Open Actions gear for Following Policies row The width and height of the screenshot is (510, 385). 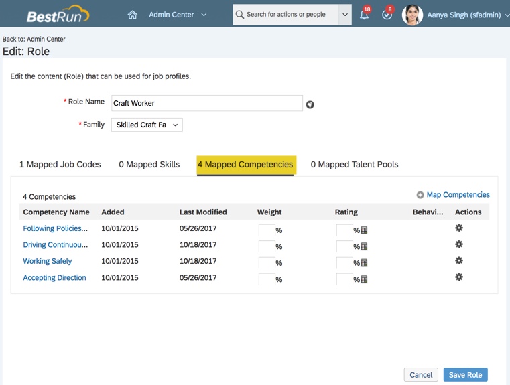459,228
